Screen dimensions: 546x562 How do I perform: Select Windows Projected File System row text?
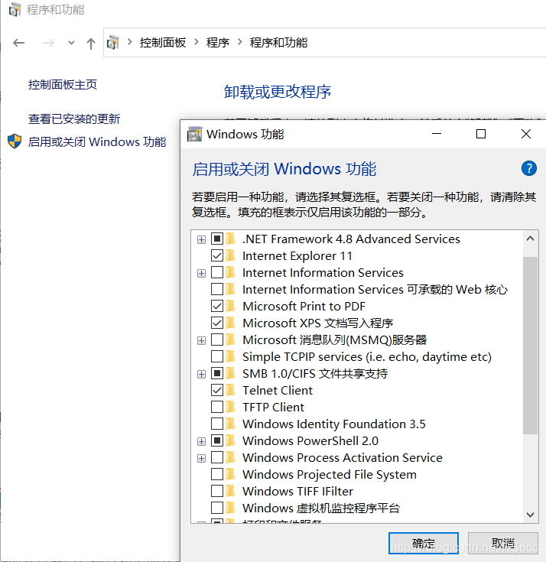point(330,475)
